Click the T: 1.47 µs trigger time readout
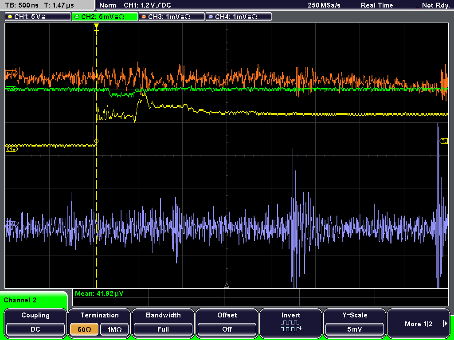Screen dimensions: 454x340 (x=59, y=5)
